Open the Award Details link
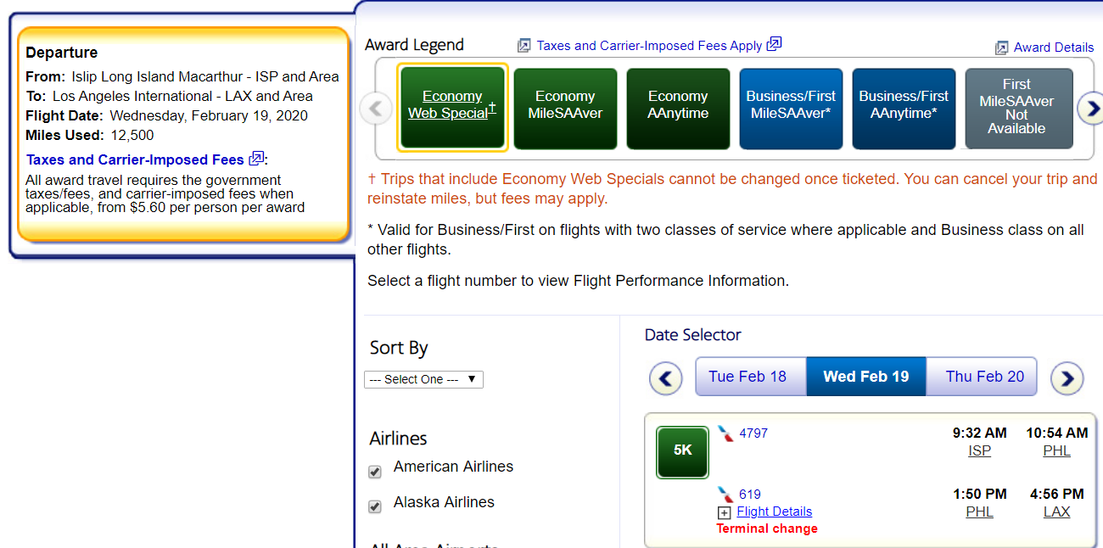This screenshot has width=1103, height=548. click(x=1054, y=48)
